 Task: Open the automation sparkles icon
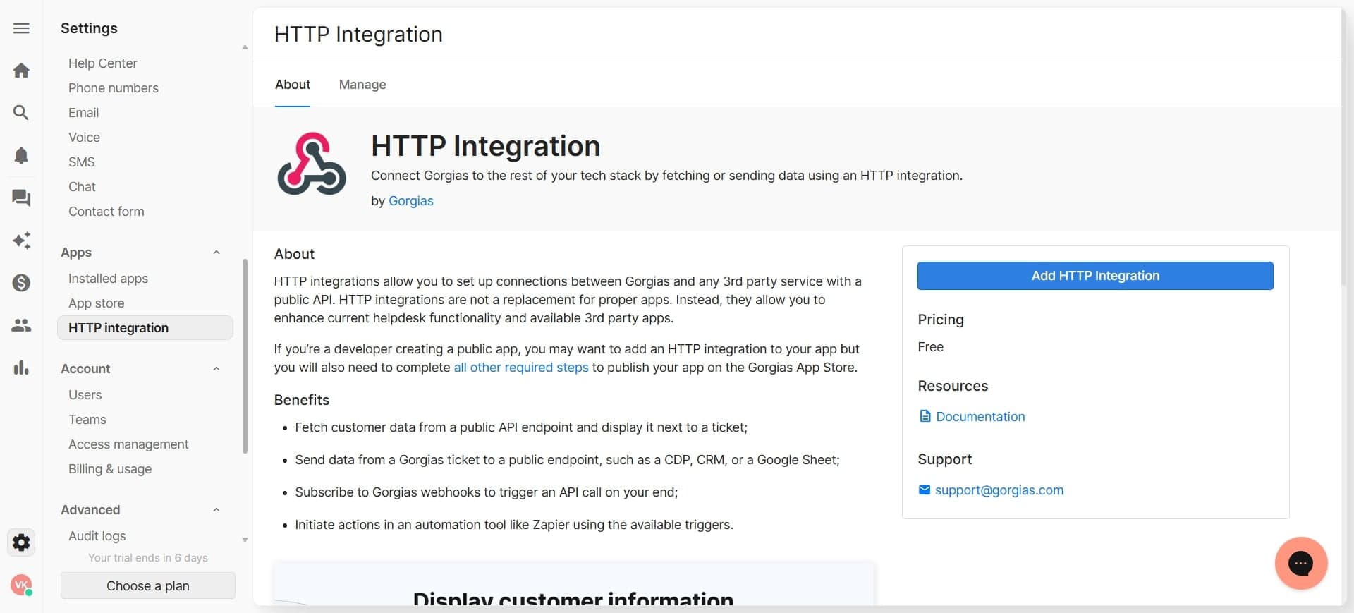pos(21,241)
